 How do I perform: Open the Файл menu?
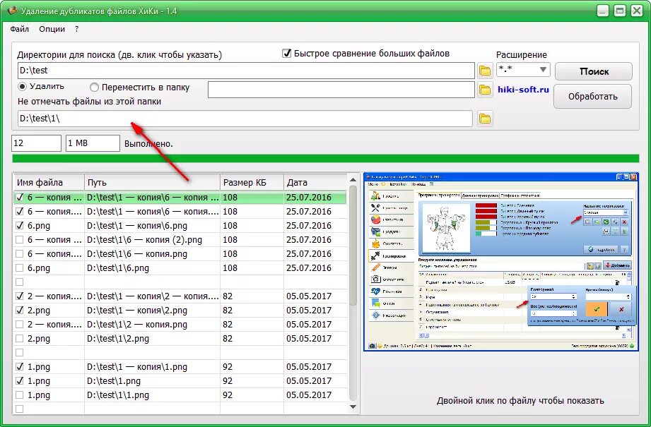click(20, 29)
